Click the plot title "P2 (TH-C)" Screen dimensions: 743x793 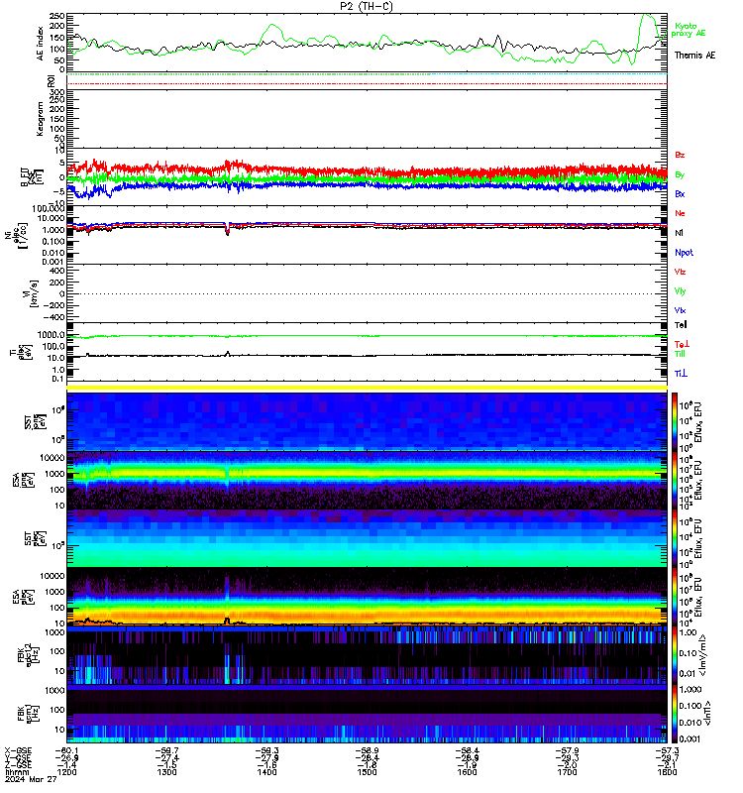(367, 6)
